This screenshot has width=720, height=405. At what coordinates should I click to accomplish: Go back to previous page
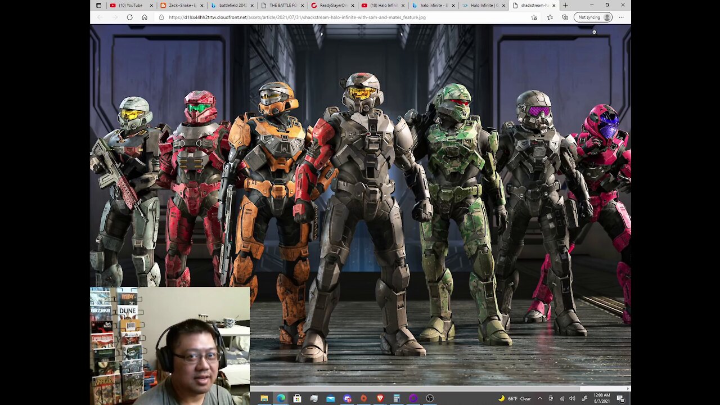pos(100,17)
